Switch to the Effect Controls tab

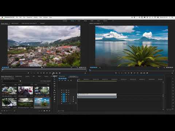(x=15, y=23)
